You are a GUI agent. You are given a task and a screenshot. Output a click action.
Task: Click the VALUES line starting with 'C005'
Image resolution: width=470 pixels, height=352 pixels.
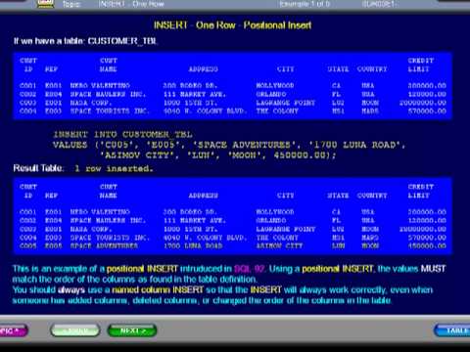(229, 145)
